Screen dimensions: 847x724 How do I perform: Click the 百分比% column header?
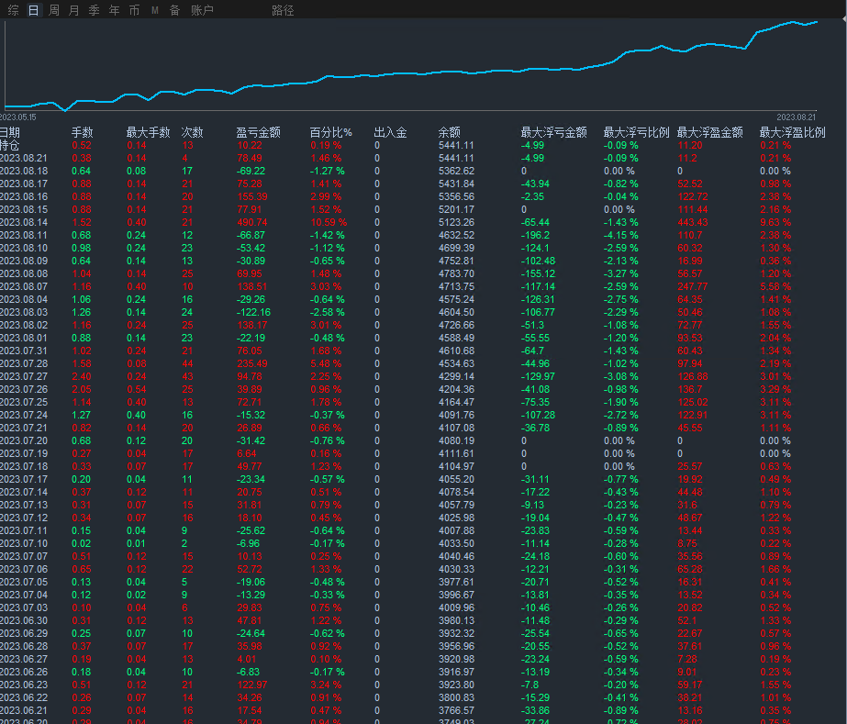pyautogui.click(x=330, y=132)
